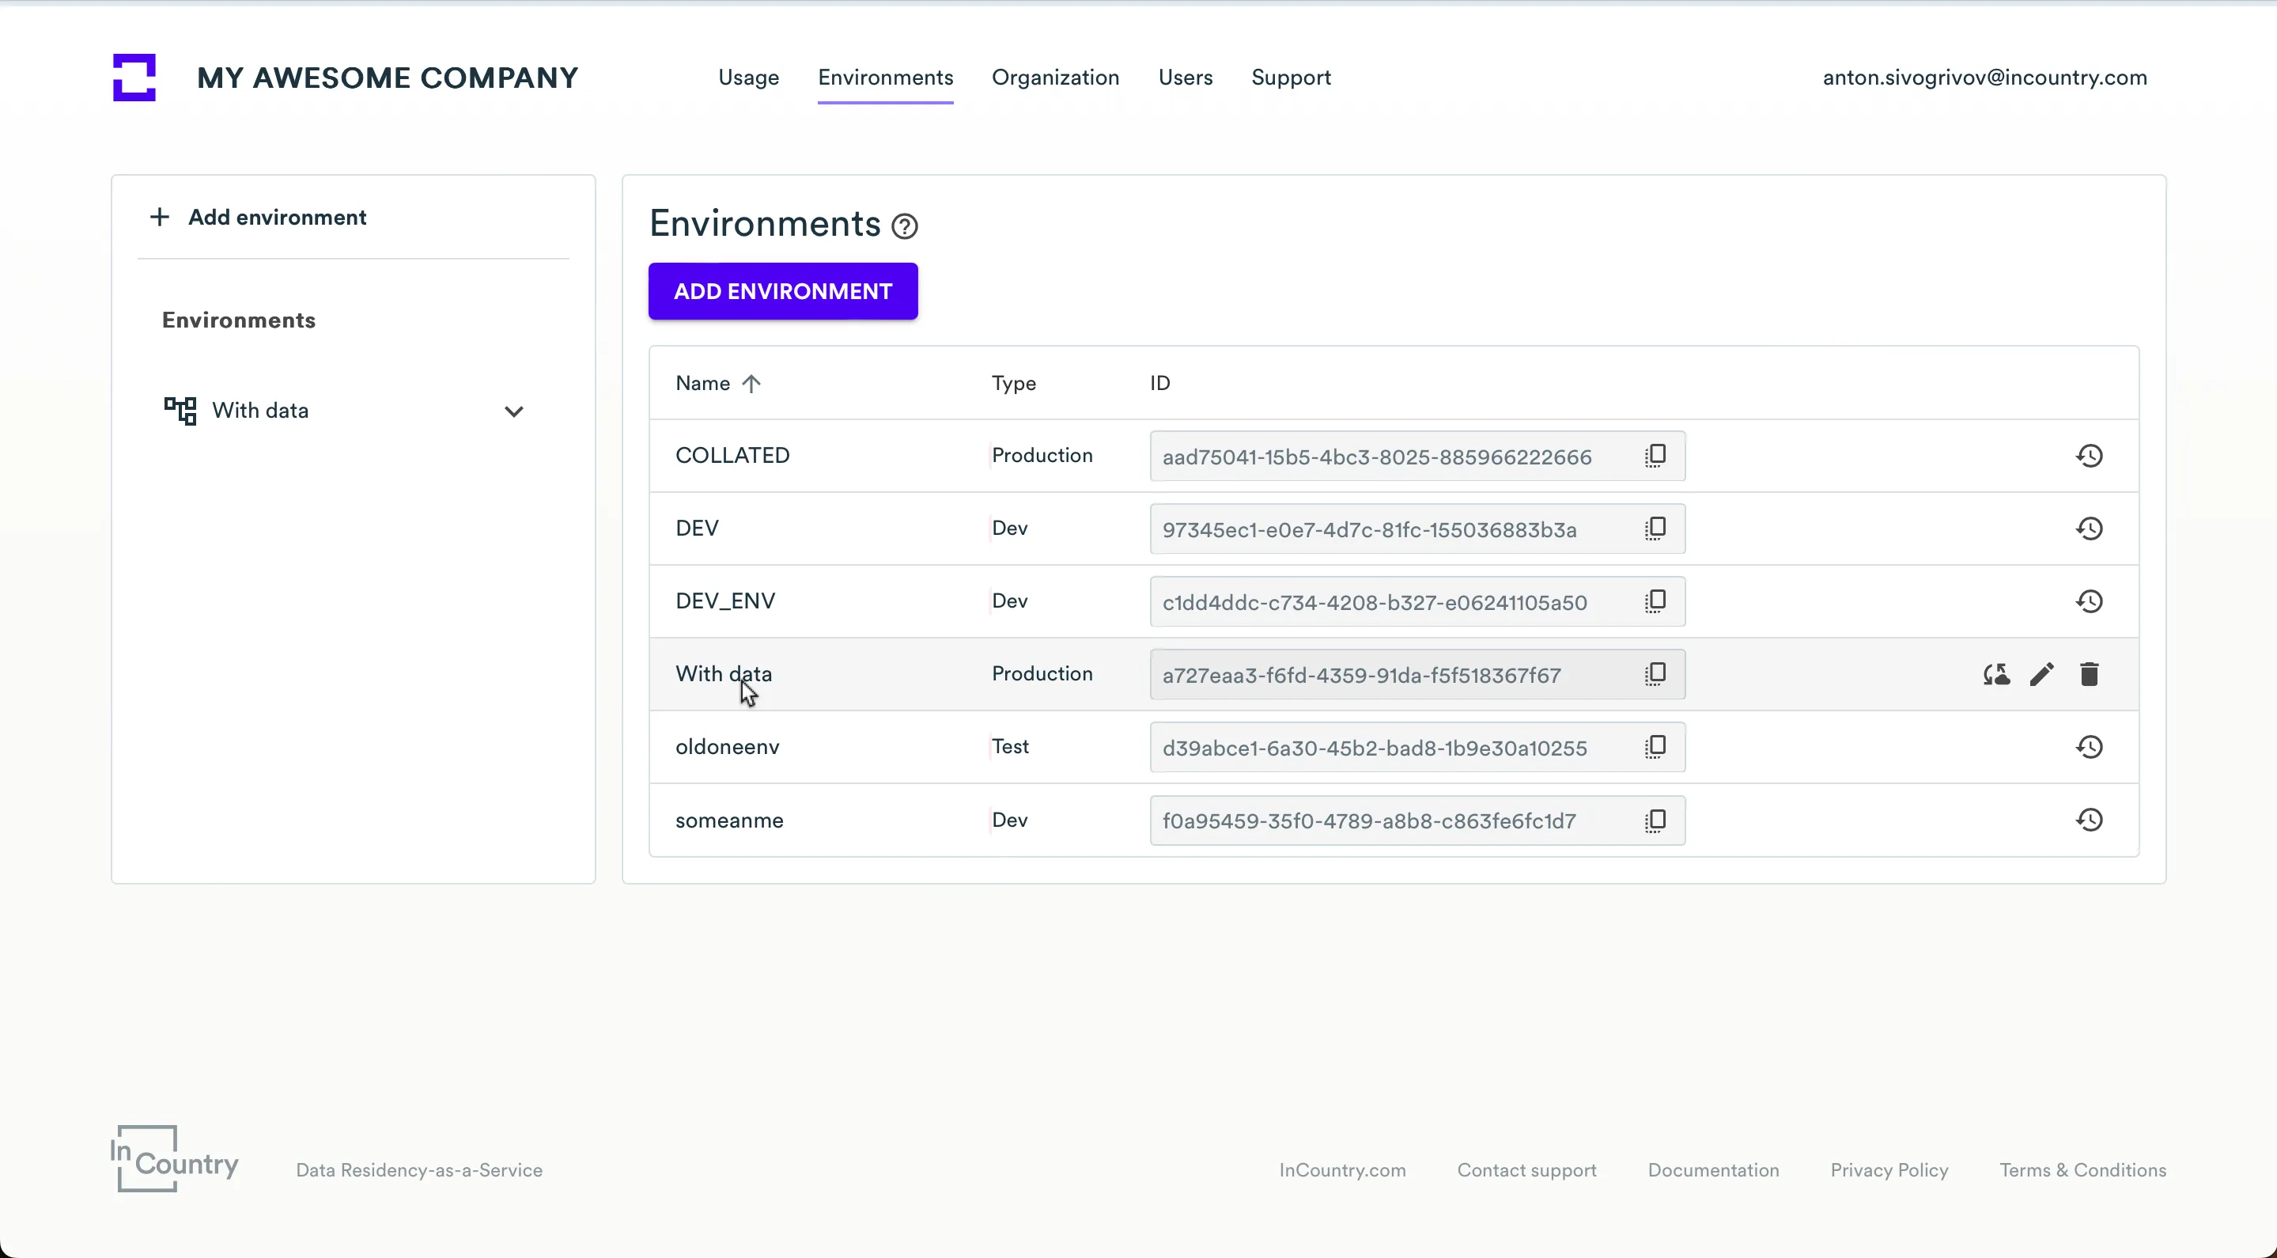
Task: Expand With data chevron in sidebar
Action: [x=513, y=411]
